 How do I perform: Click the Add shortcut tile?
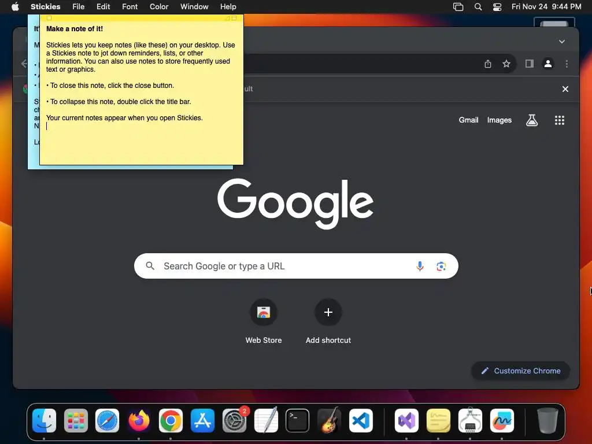pos(328,321)
